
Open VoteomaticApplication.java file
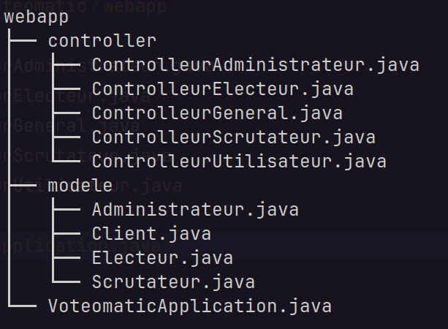[190, 306]
